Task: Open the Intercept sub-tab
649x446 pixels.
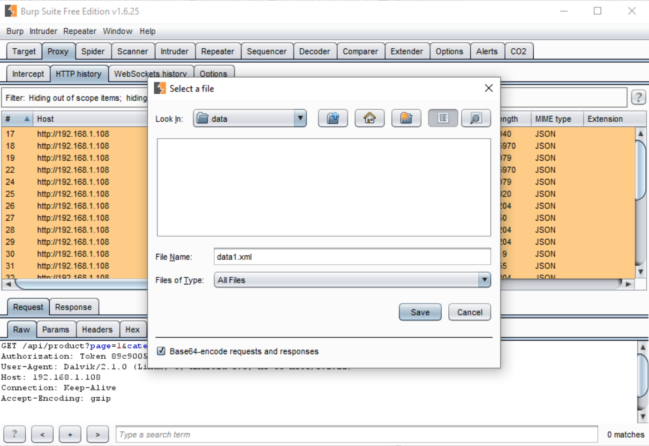Action: pos(28,74)
